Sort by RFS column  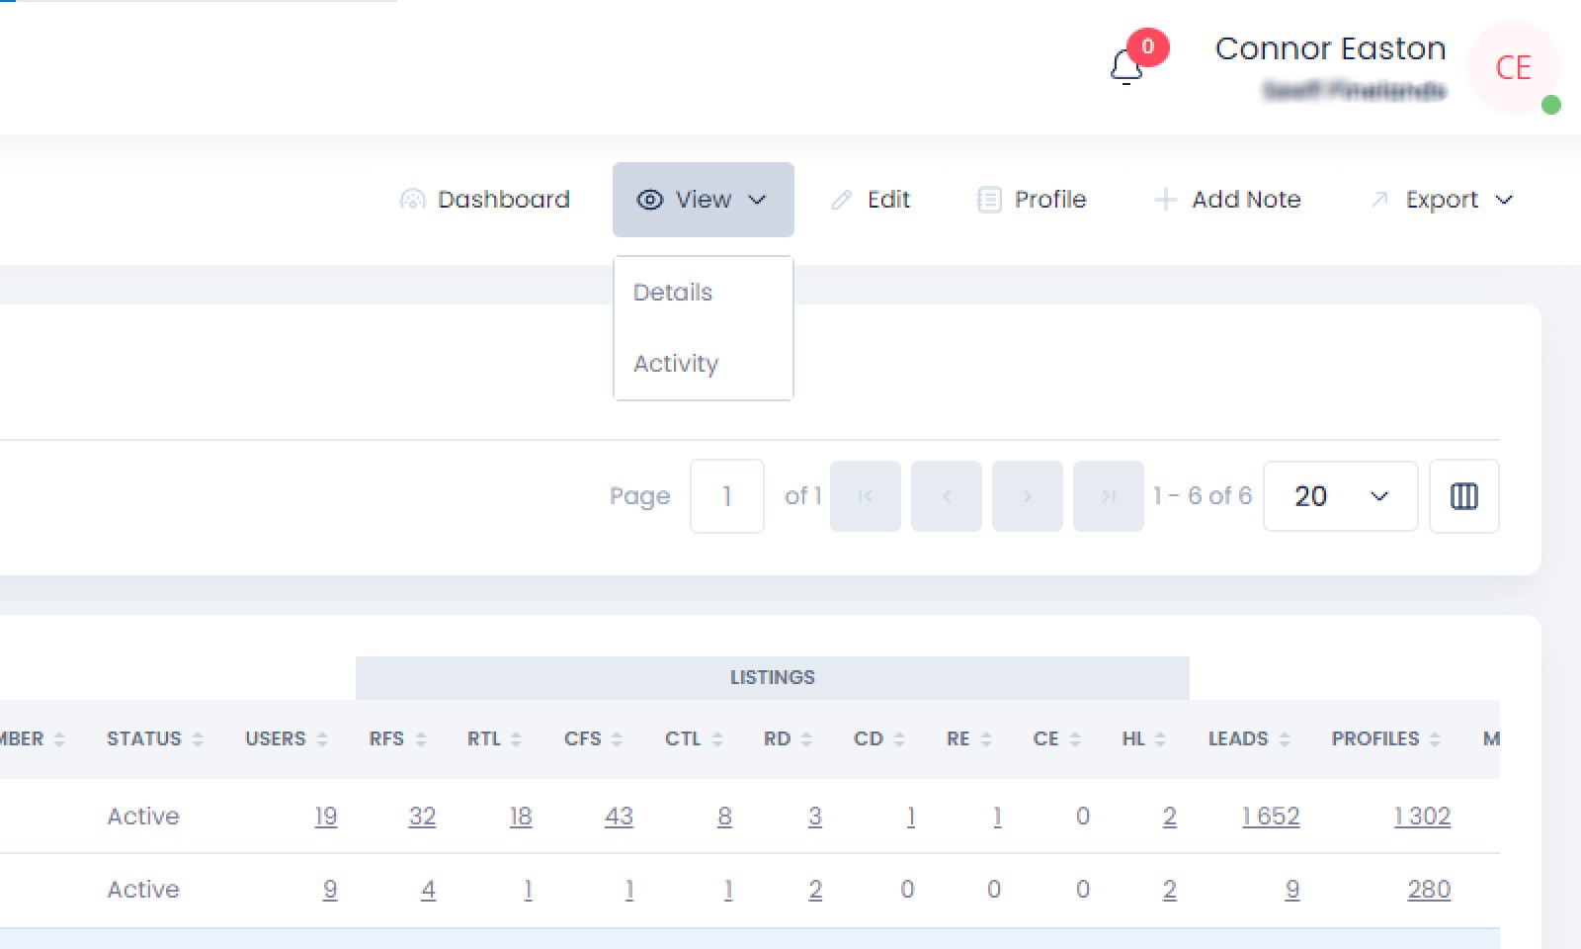click(x=397, y=739)
